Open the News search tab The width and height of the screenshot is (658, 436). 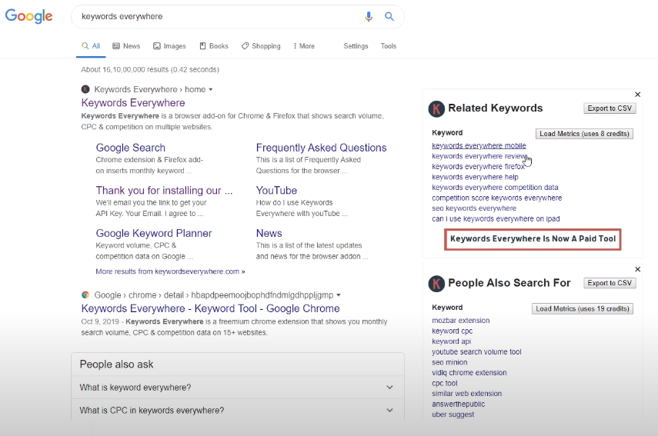click(126, 46)
